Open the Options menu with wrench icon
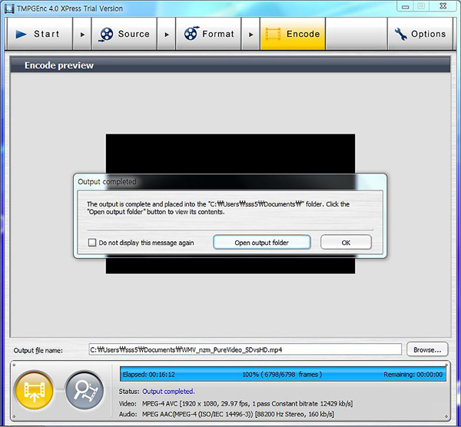Screen dimensions: 461x427 tap(420, 34)
